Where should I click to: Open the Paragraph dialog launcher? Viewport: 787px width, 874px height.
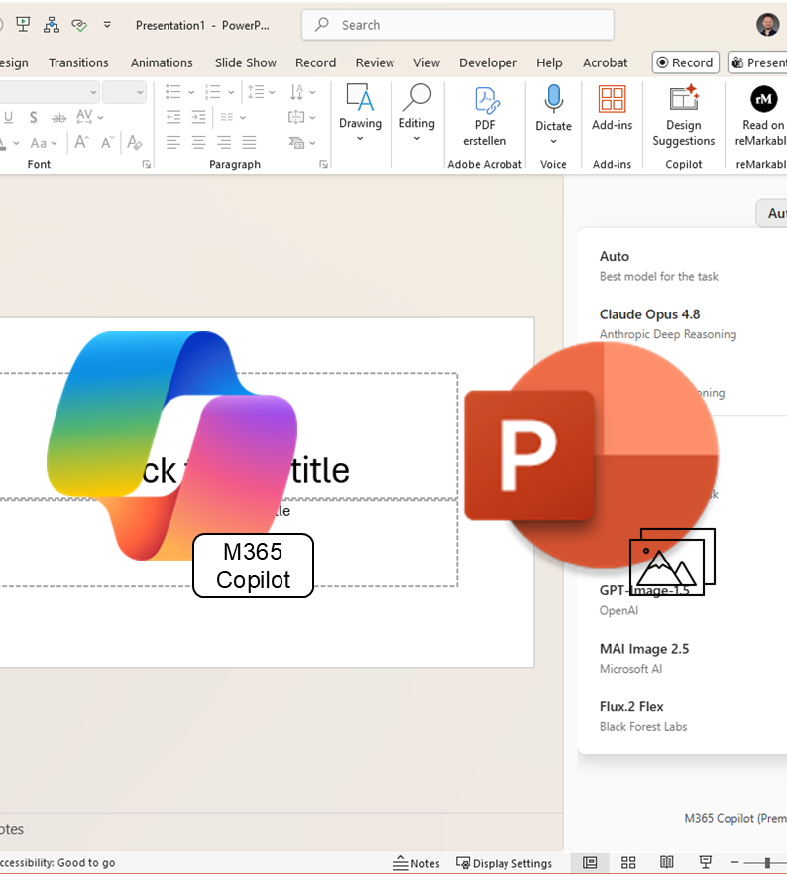pyautogui.click(x=323, y=164)
